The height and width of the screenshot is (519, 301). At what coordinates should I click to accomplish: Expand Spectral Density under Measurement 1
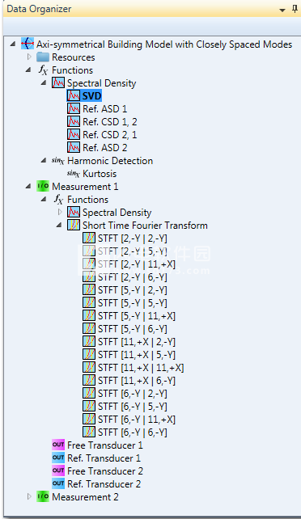60,212
